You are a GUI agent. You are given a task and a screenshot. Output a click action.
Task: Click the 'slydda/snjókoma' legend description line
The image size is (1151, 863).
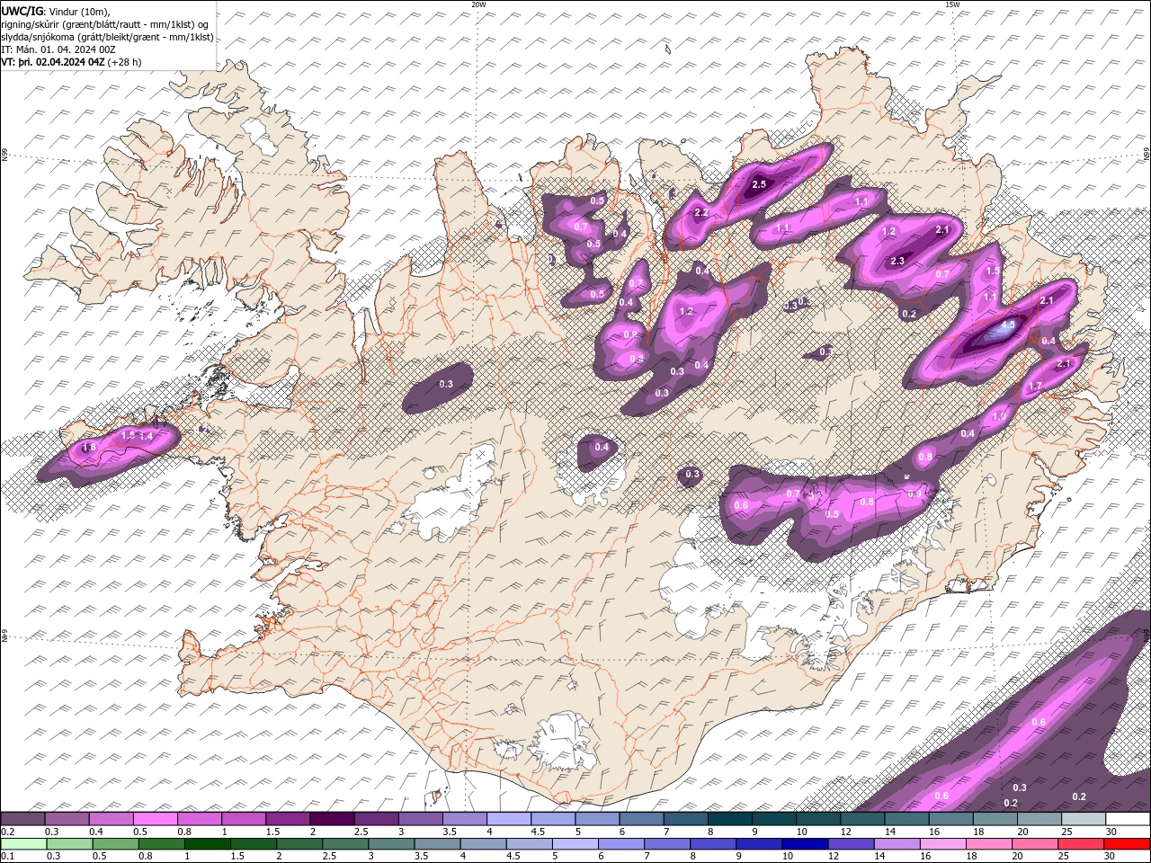click(x=108, y=37)
